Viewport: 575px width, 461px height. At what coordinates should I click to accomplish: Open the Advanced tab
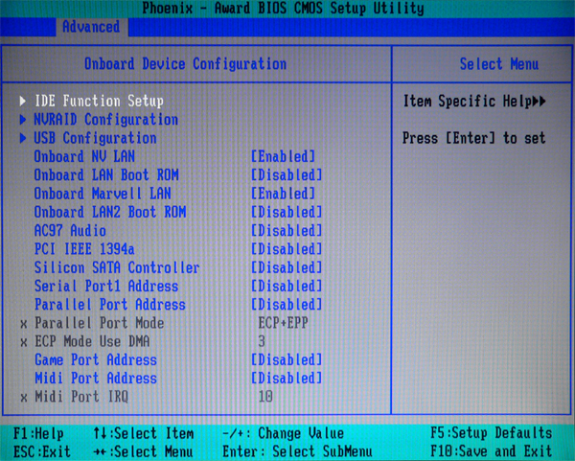pyautogui.click(x=91, y=27)
